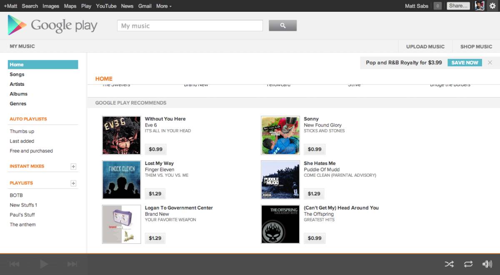Screen dimensions: 500x275
Task: Open the Last added auto playlist
Action: pos(22,141)
